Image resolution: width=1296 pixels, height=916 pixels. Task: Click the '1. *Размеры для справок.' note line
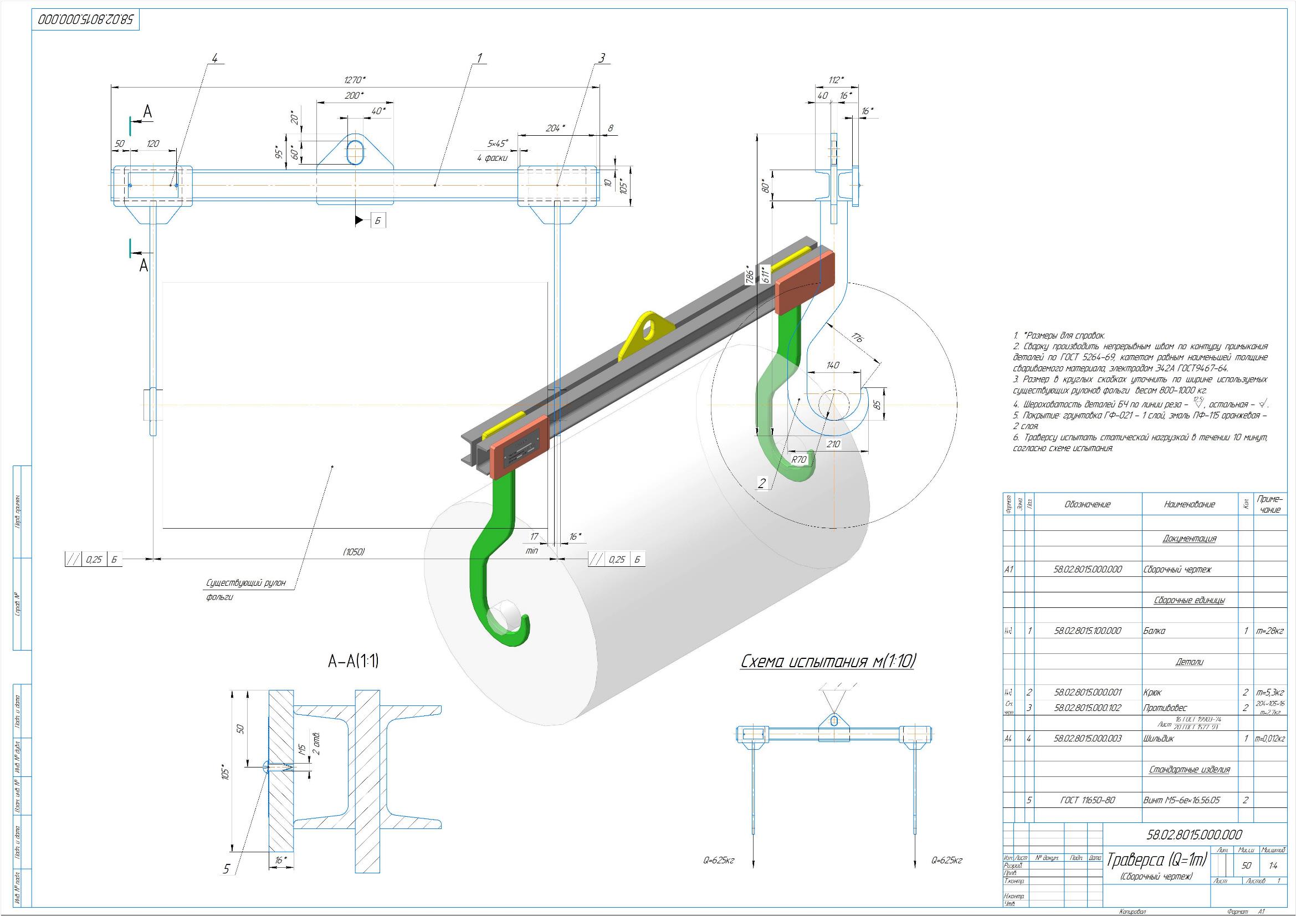[x=1059, y=336]
